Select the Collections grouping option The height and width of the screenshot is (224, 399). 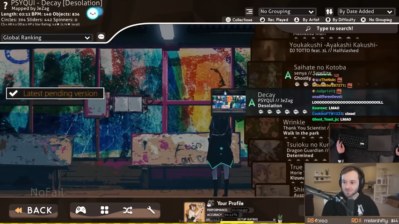(x=239, y=20)
